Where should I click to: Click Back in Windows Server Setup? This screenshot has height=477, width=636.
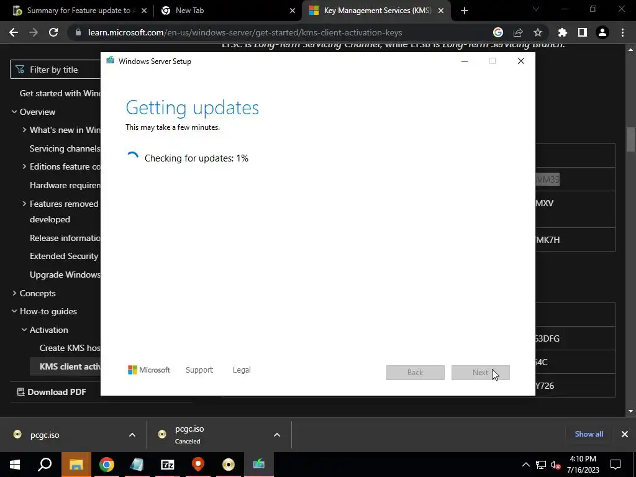[416, 373]
